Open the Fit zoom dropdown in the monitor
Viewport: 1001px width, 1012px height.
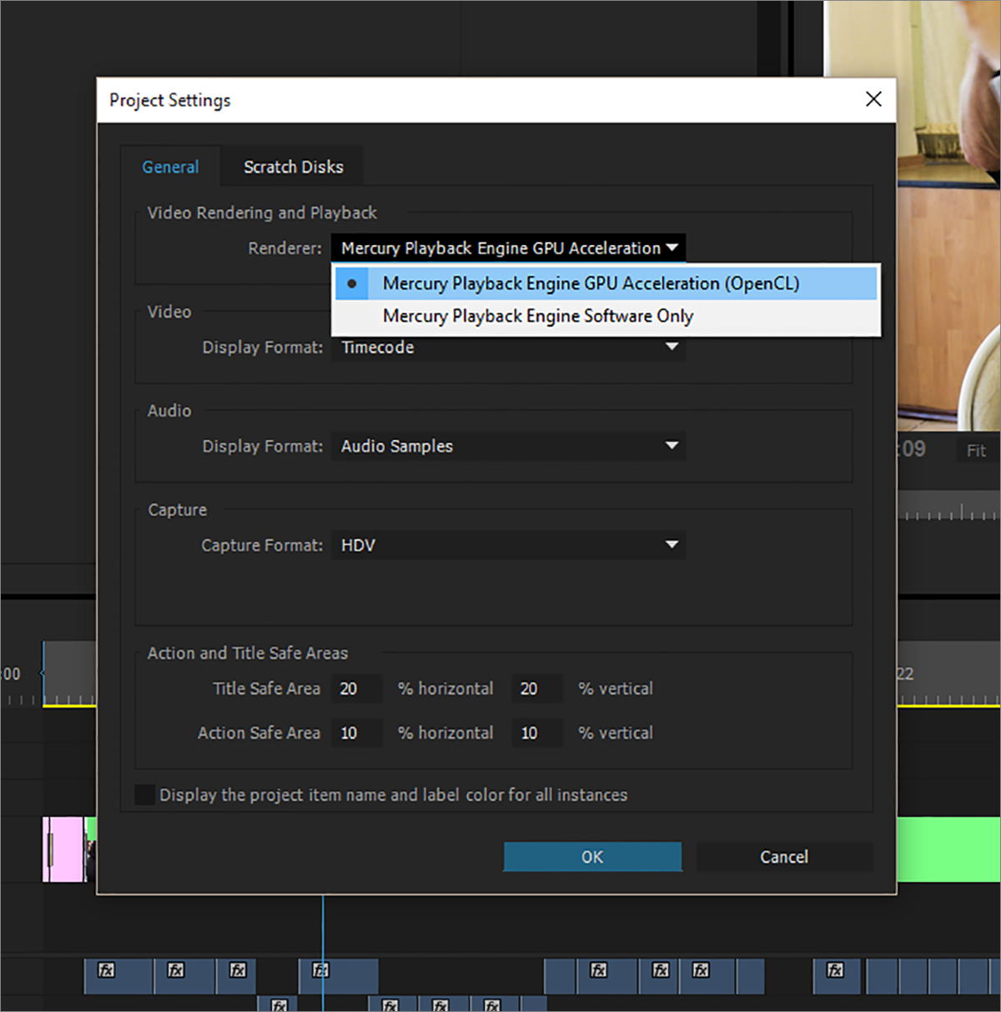[977, 450]
